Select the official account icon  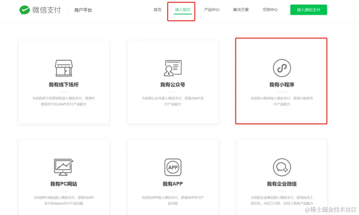173,68
